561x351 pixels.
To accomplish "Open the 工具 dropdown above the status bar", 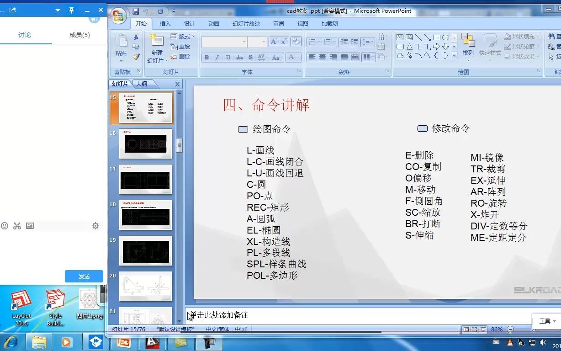I will (546, 321).
